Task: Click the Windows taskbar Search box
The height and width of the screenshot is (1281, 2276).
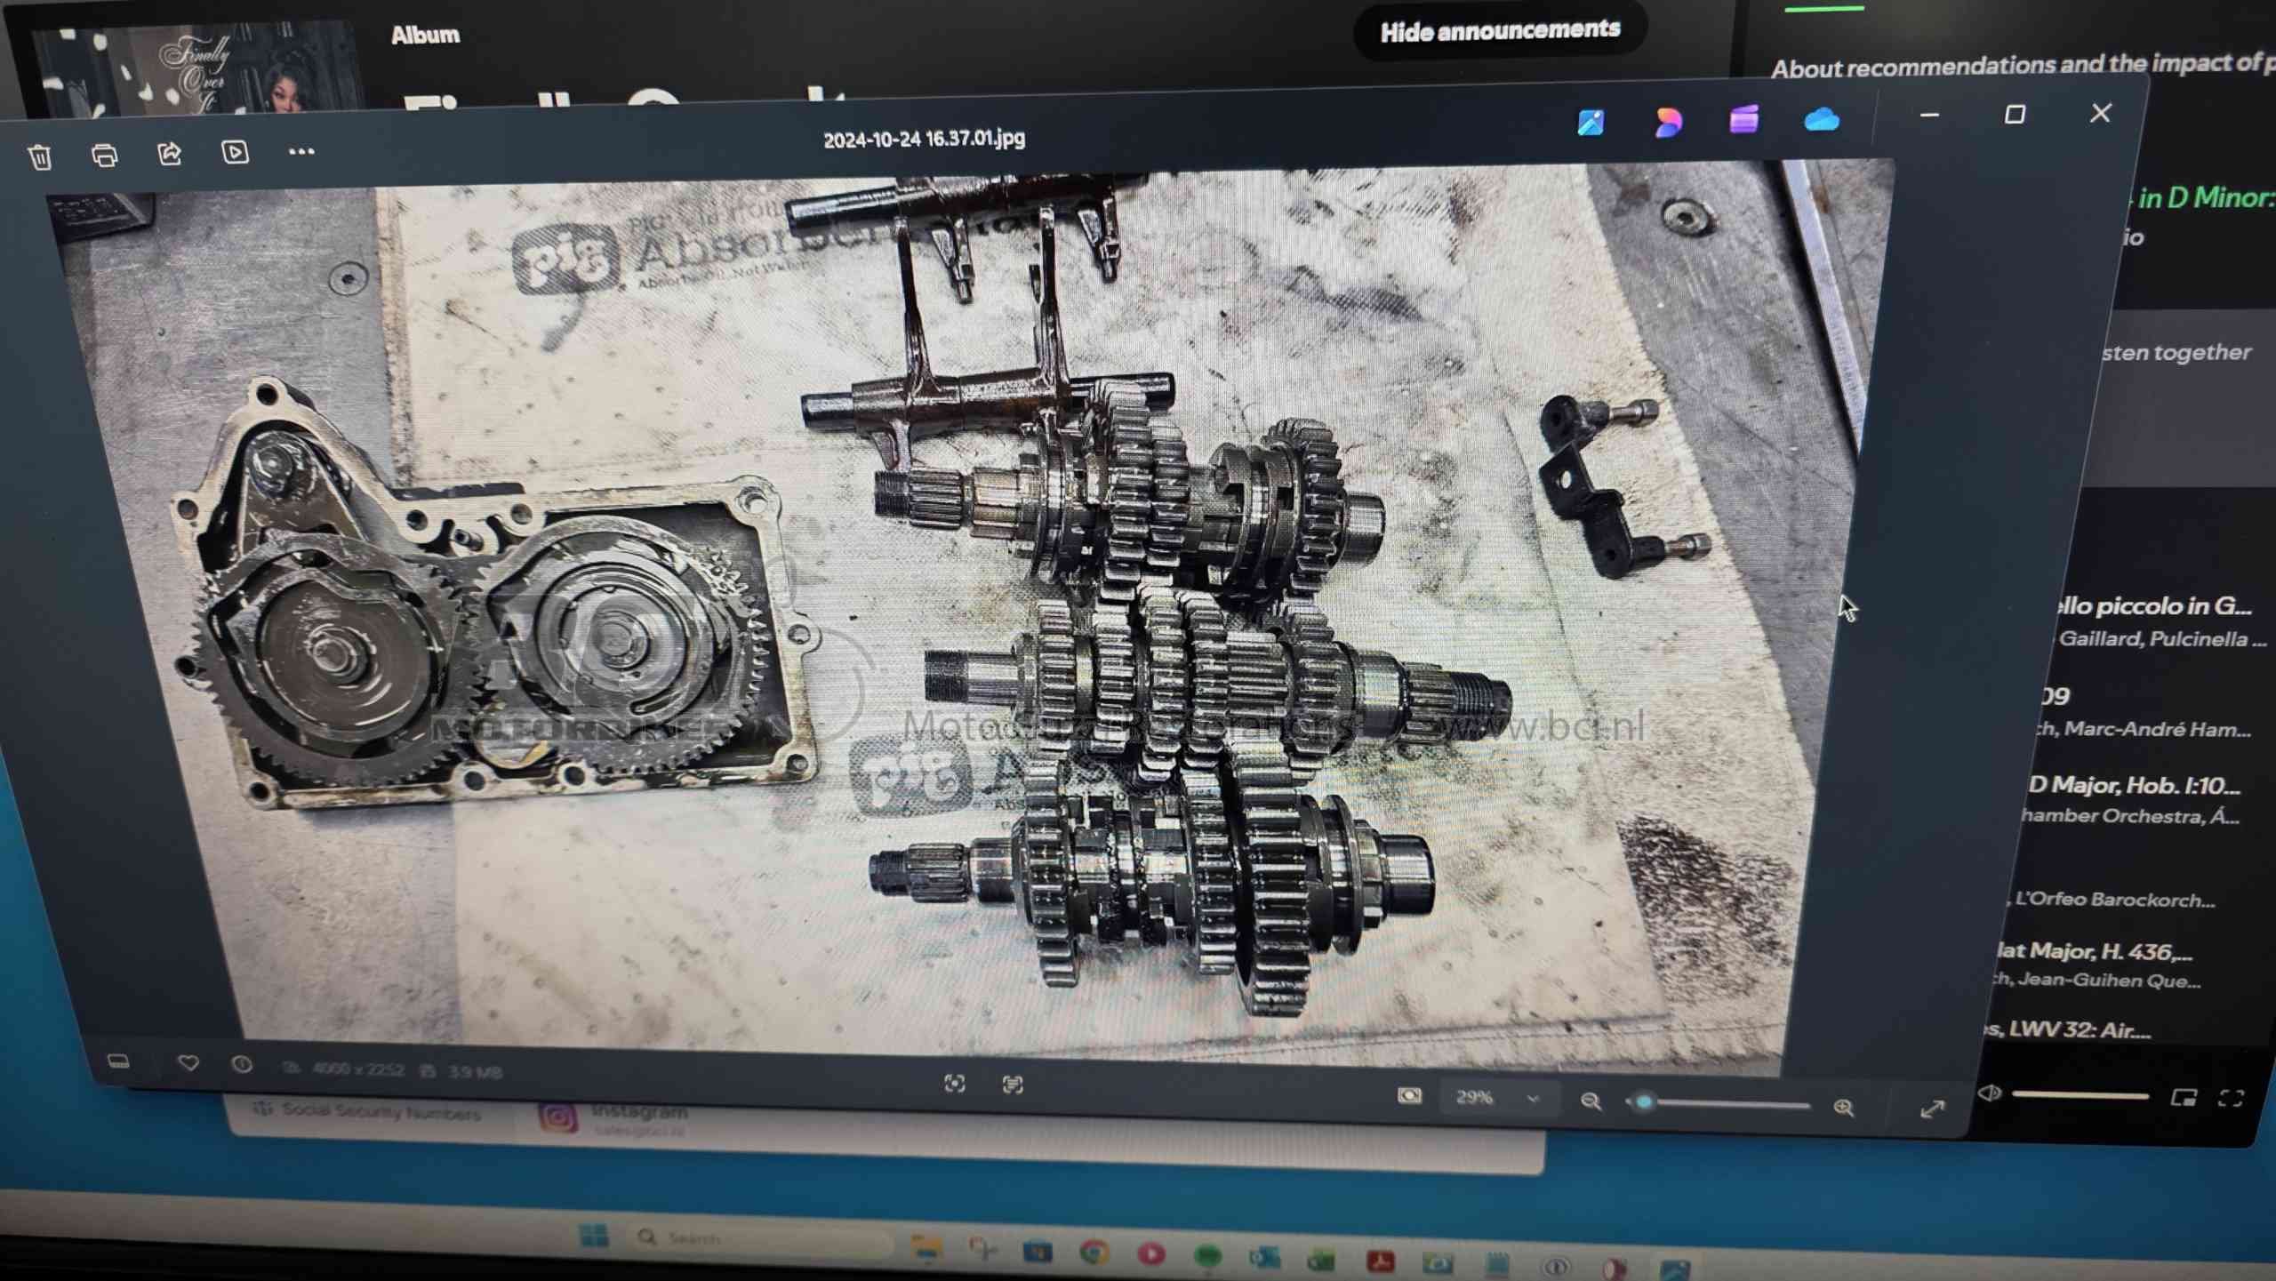Action: pyautogui.click(x=756, y=1238)
